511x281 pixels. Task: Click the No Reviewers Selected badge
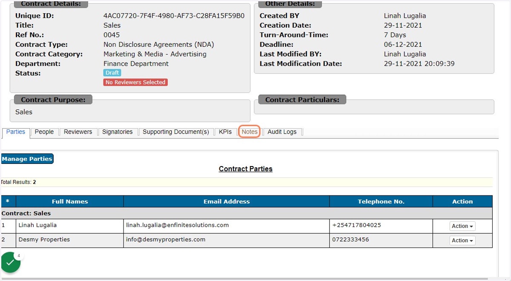pyautogui.click(x=135, y=82)
